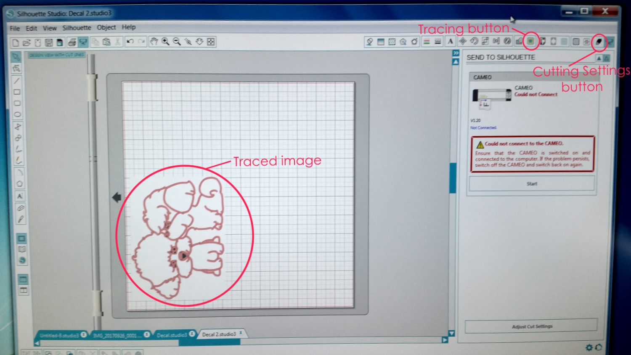Select the Knife tool

tap(20, 219)
